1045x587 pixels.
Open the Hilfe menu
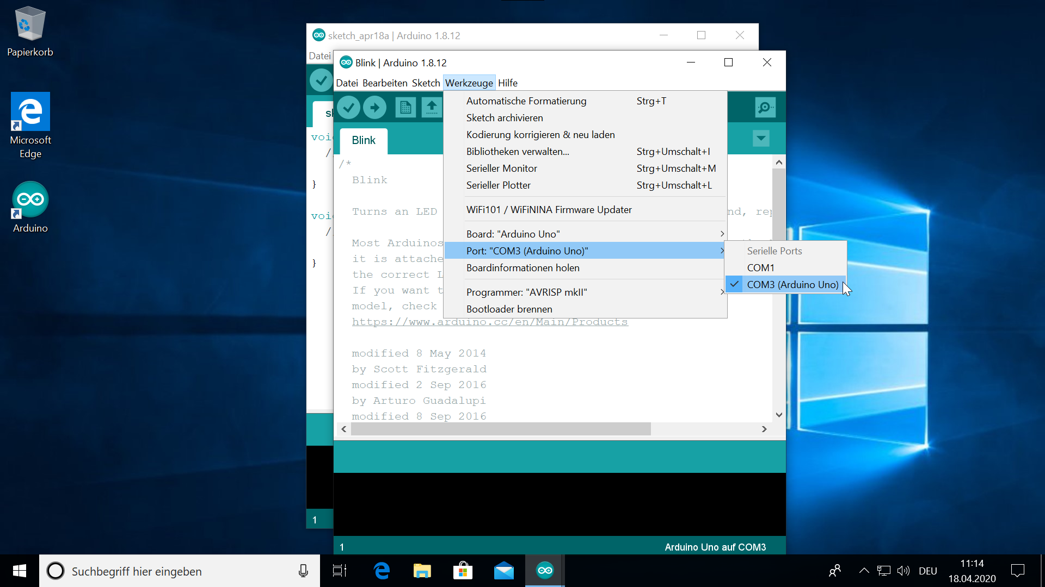[508, 83]
